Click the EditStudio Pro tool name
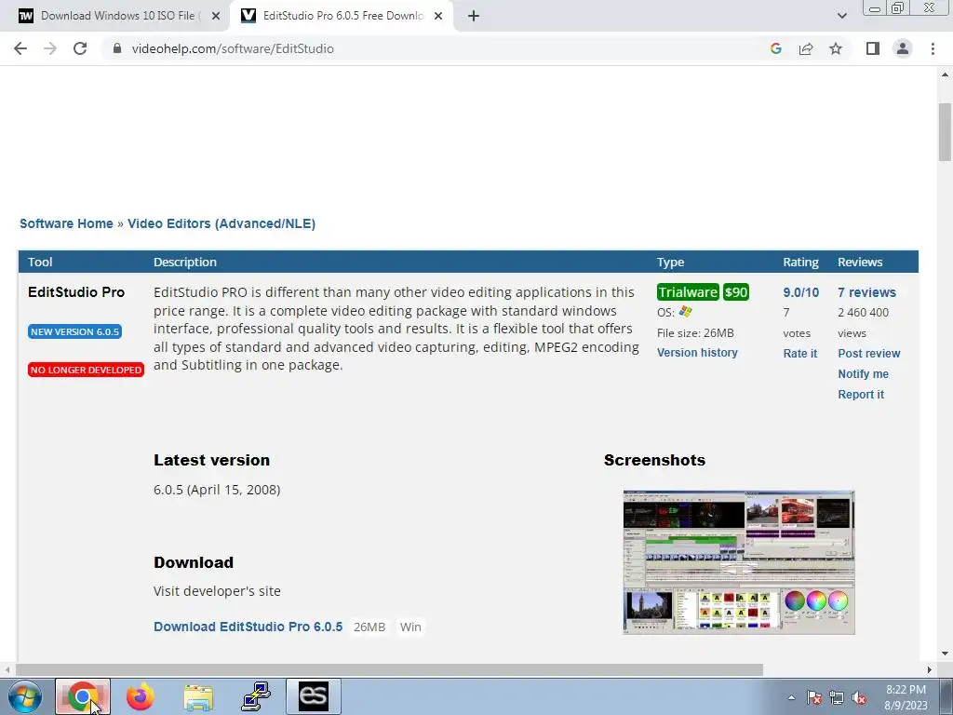 (76, 292)
